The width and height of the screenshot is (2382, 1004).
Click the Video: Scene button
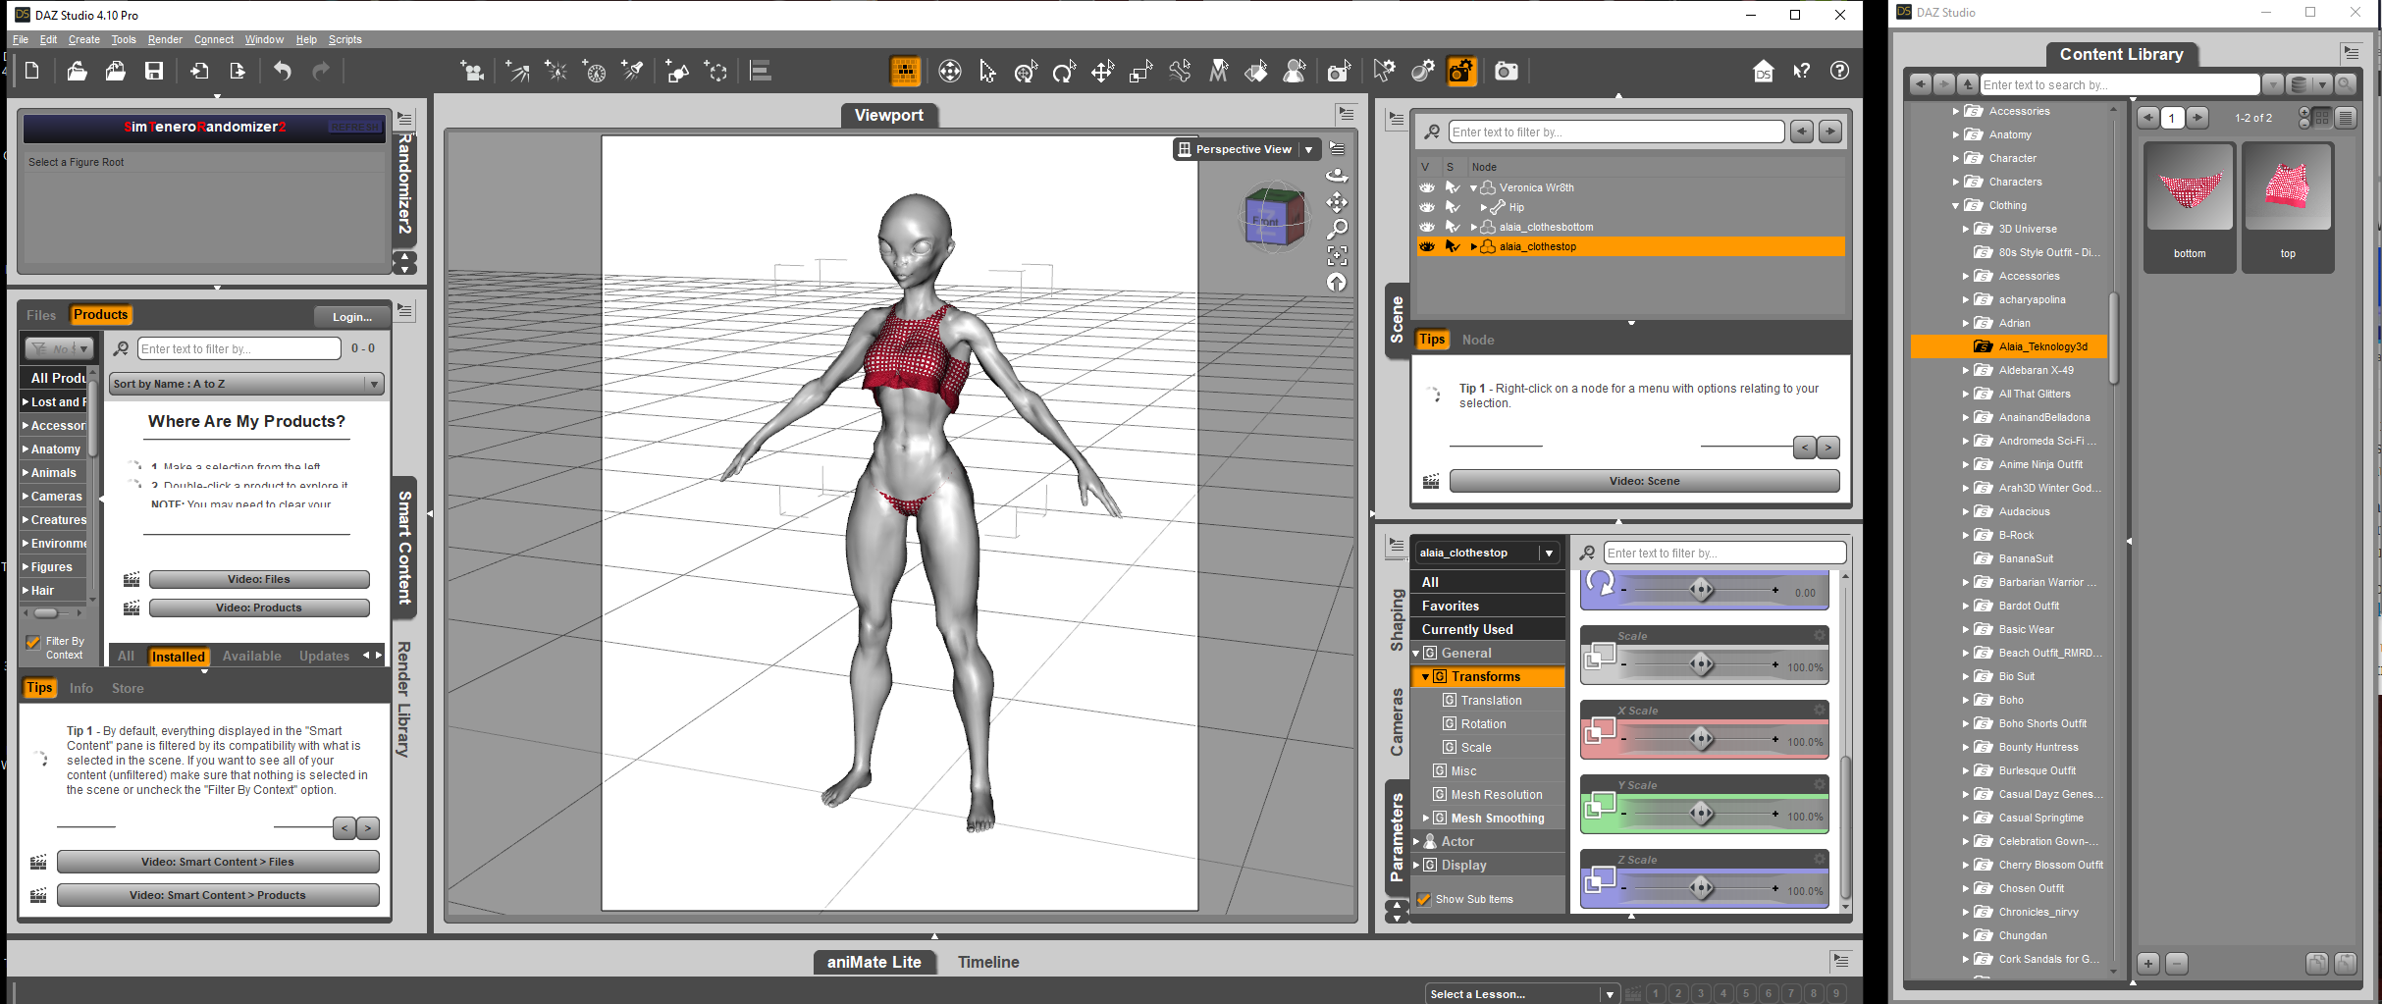tap(1644, 481)
